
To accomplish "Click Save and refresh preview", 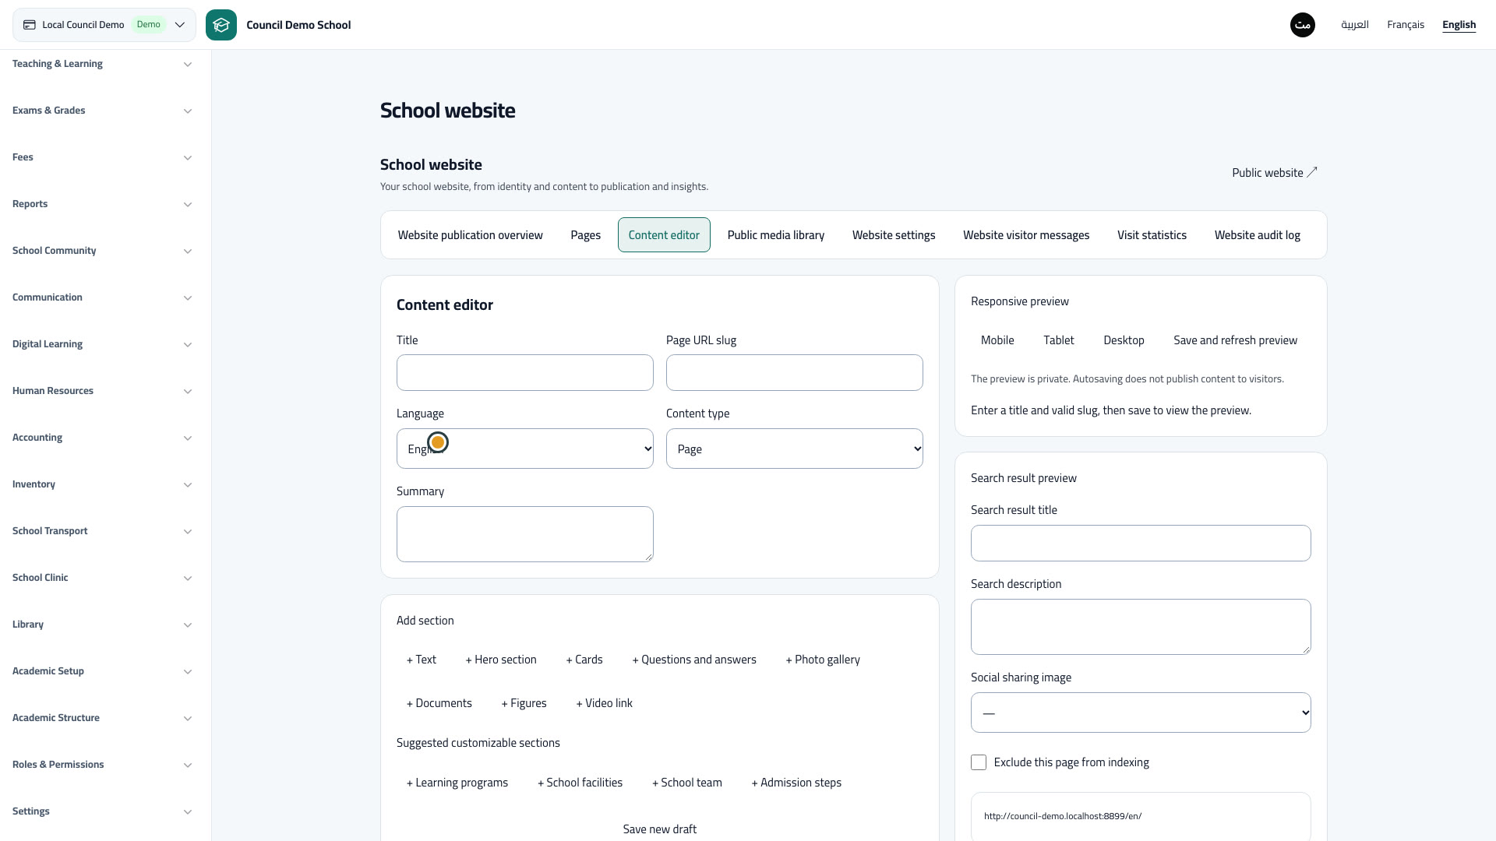I will coord(1236,340).
